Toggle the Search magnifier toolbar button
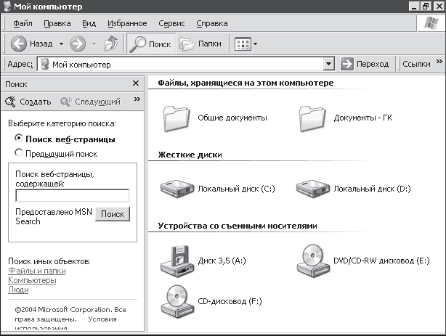This screenshot has height=336, width=446. click(x=151, y=44)
